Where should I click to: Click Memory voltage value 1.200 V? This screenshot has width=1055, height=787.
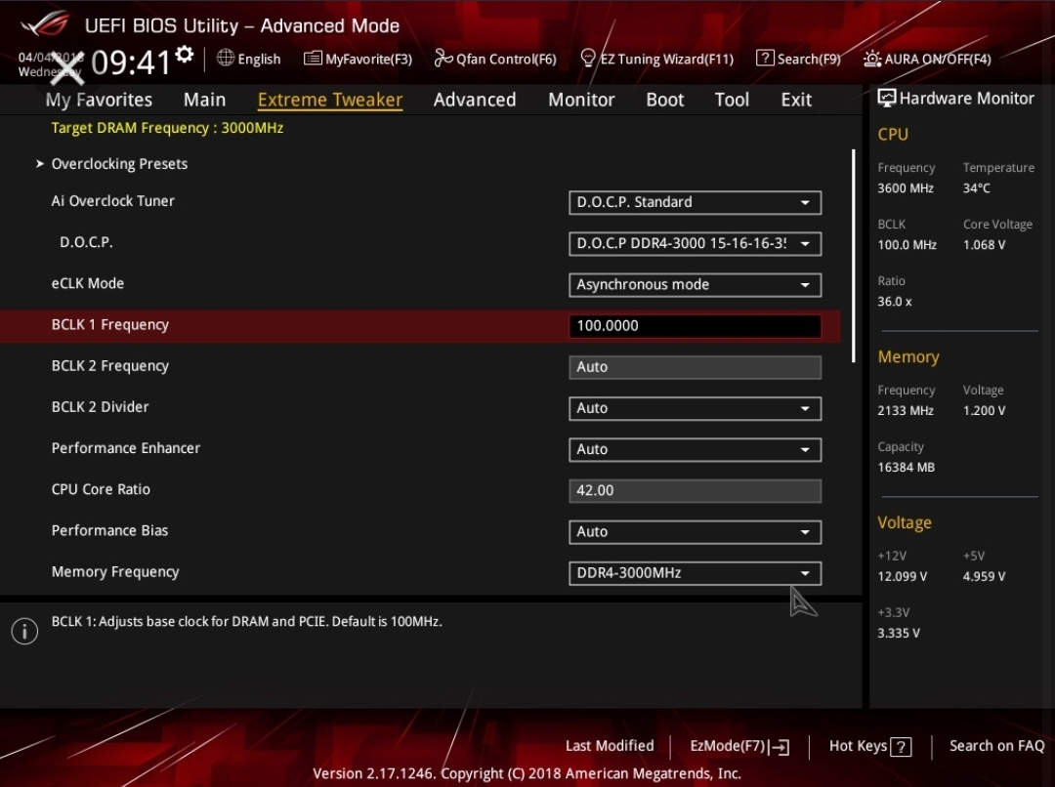[984, 410]
